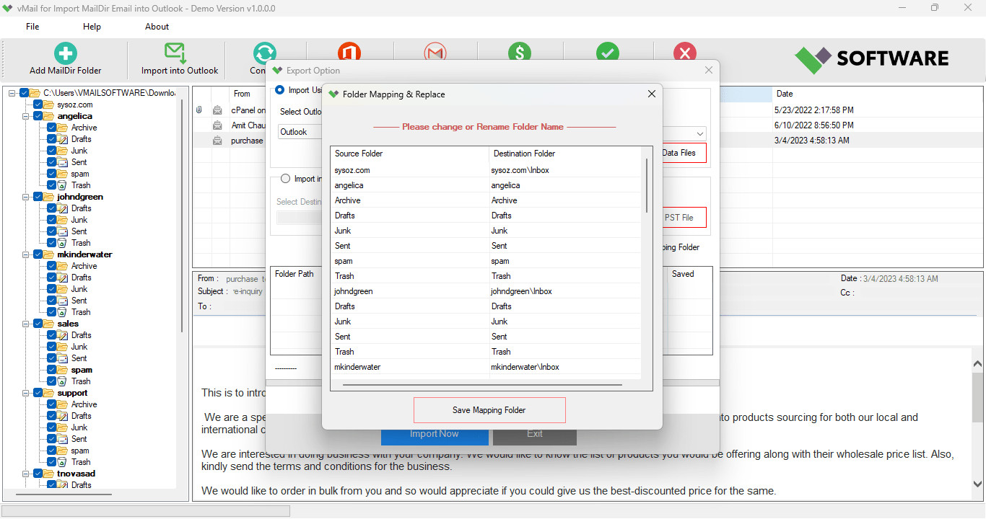Uncheck the angelica folder checkbox
The image size is (986, 519).
pos(38,116)
